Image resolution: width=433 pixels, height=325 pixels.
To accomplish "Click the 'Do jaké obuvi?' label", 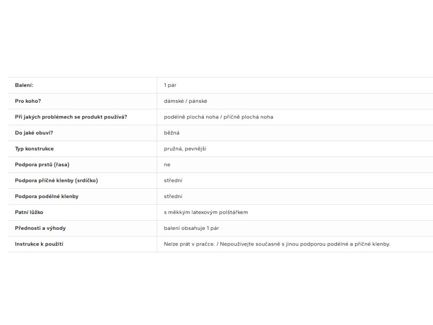I will 34,133.
